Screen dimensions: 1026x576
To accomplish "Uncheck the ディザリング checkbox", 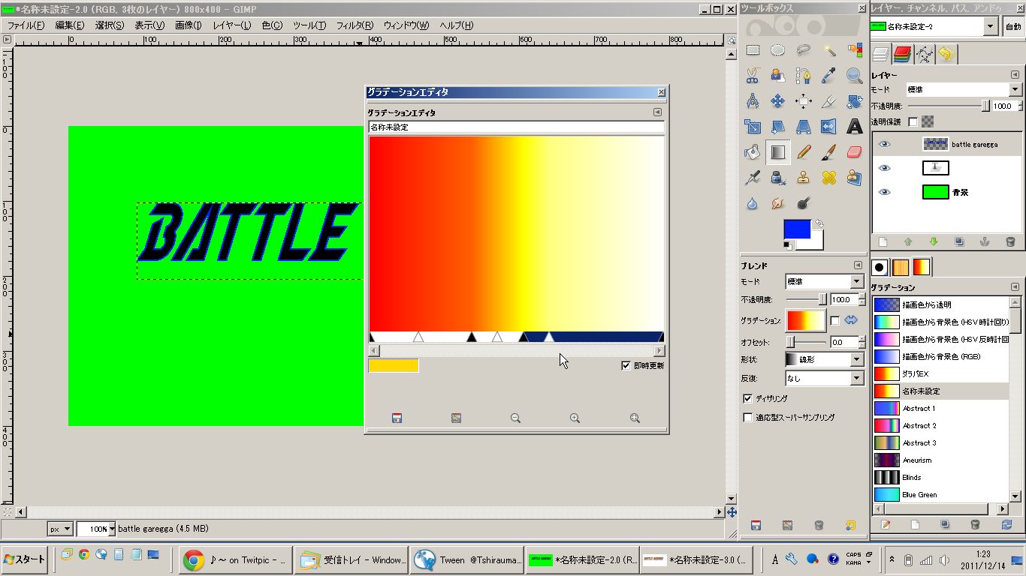I will 747,398.
